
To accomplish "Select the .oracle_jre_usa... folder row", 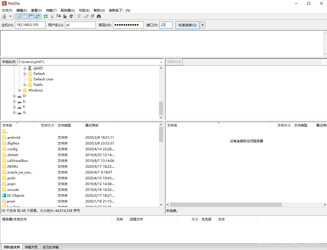I will (80, 172).
